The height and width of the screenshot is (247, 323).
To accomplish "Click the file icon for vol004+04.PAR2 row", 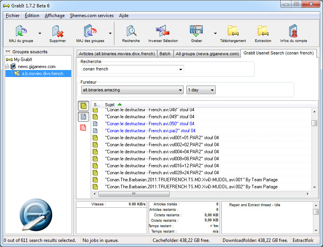I will point(95,152).
